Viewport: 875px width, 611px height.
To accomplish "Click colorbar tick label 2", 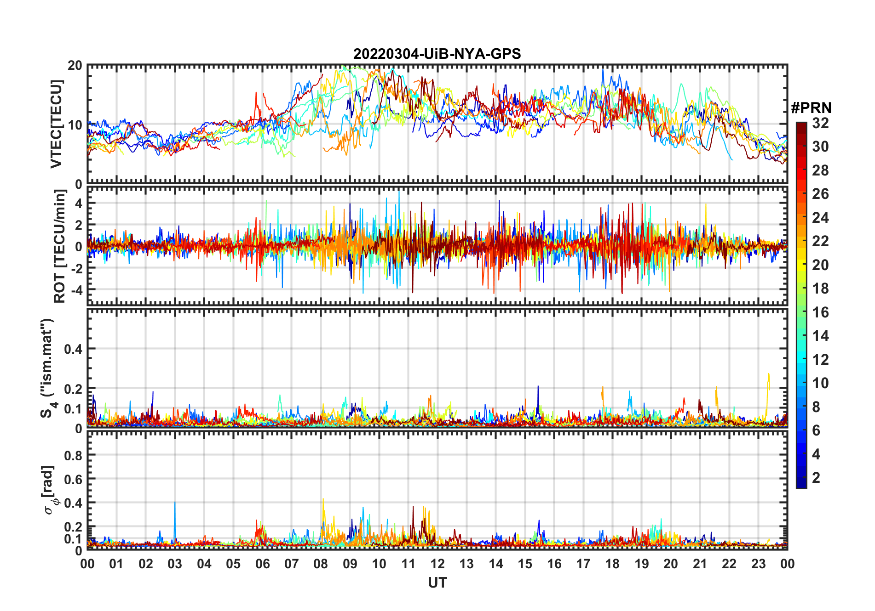I will pos(816,478).
